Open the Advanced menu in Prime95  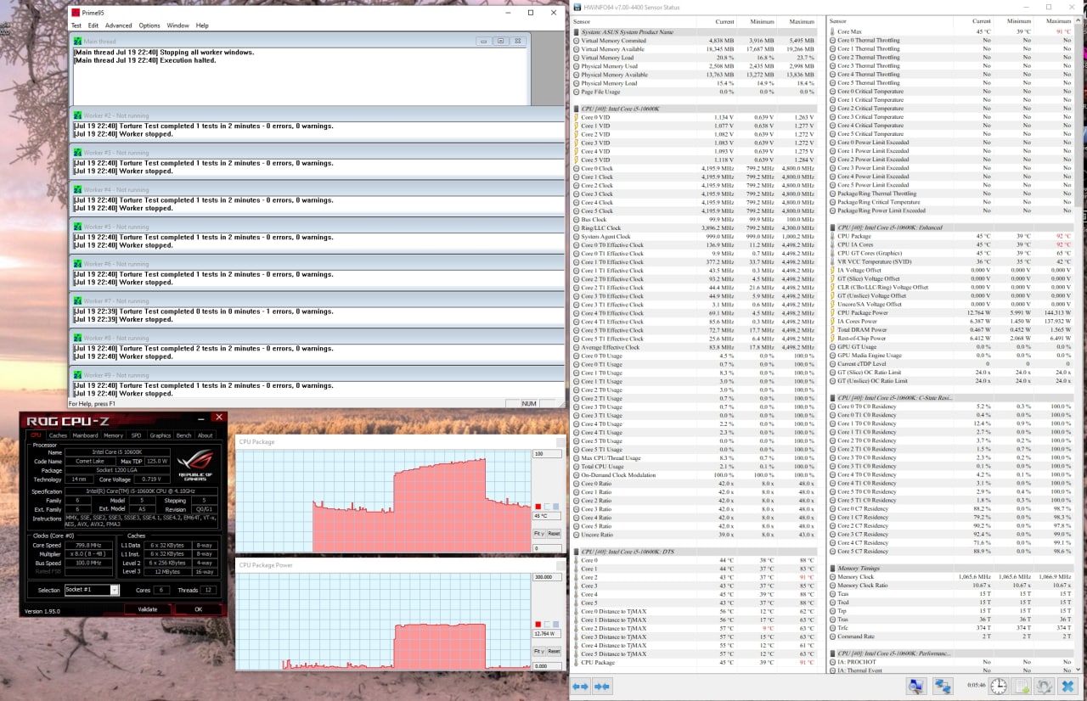(118, 25)
